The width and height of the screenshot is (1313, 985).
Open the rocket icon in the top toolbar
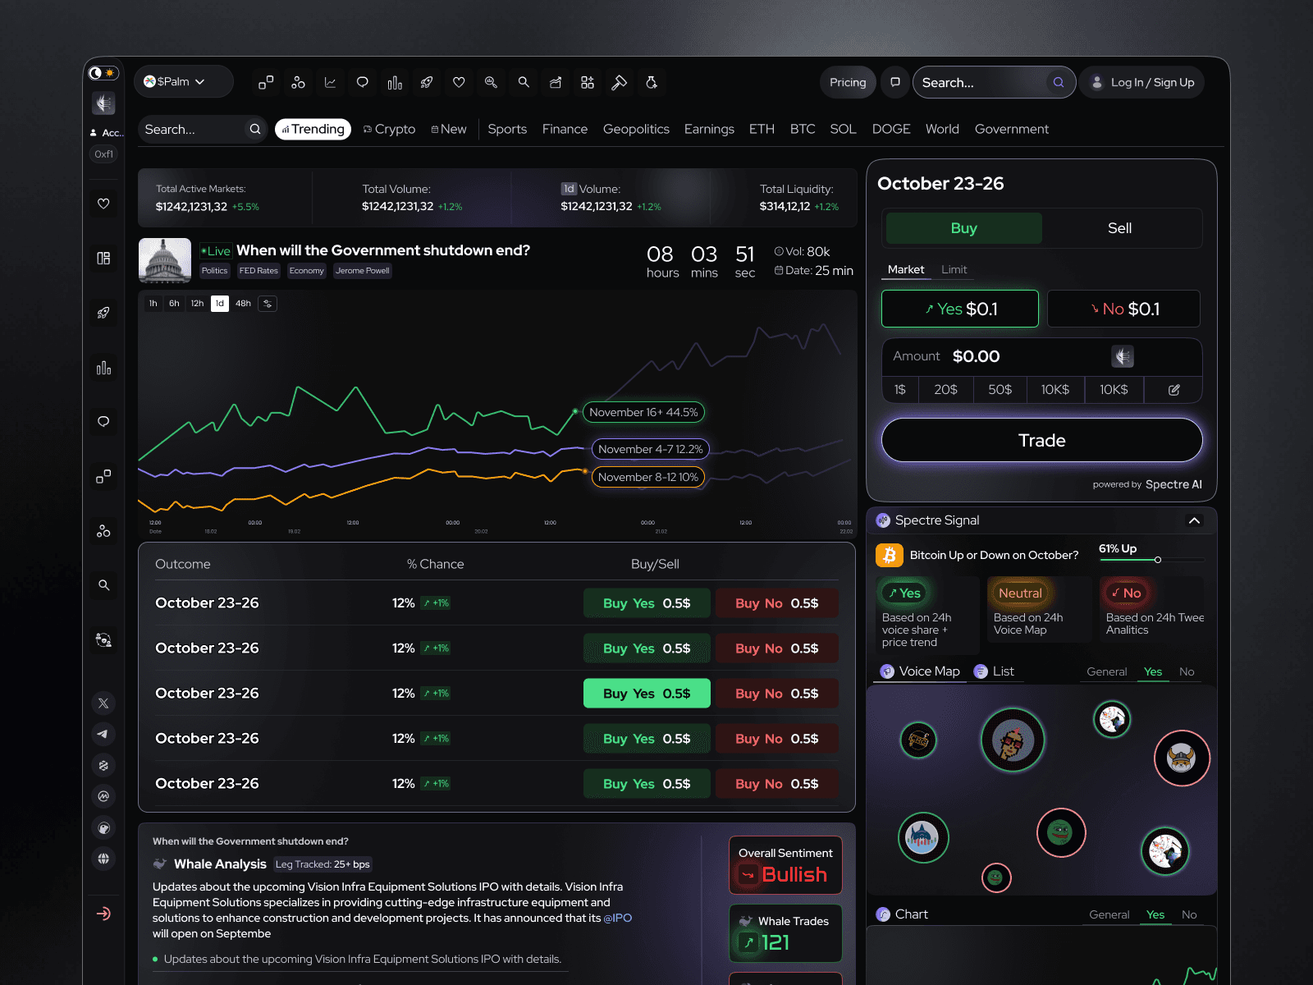coord(427,82)
